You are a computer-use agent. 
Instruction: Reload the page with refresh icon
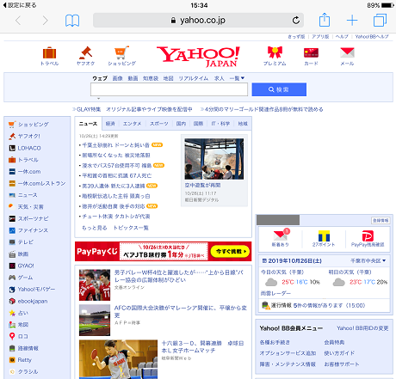click(x=296, y=20)
